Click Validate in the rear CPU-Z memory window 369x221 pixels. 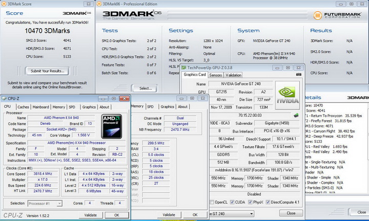(x=169, y=215)
